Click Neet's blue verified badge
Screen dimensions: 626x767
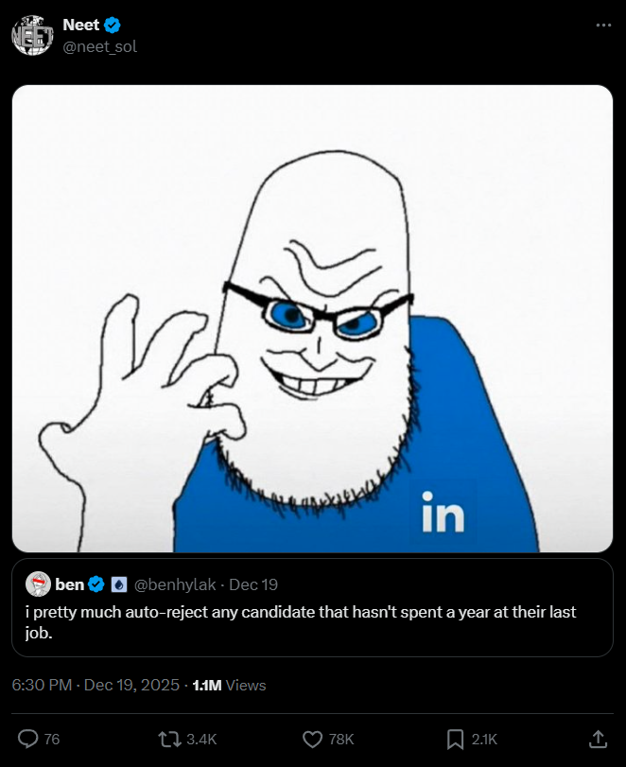112,26
